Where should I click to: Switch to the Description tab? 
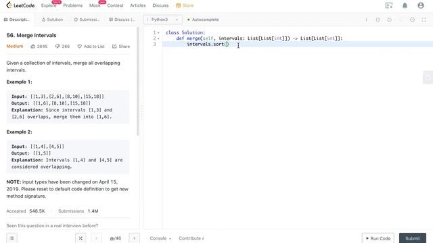click(x=17, y=20)
